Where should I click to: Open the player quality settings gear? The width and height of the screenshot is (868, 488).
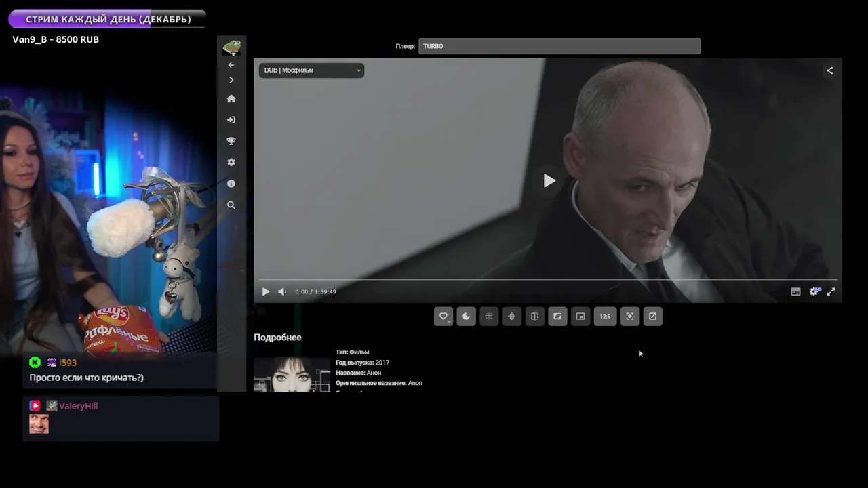click(814, 292)
